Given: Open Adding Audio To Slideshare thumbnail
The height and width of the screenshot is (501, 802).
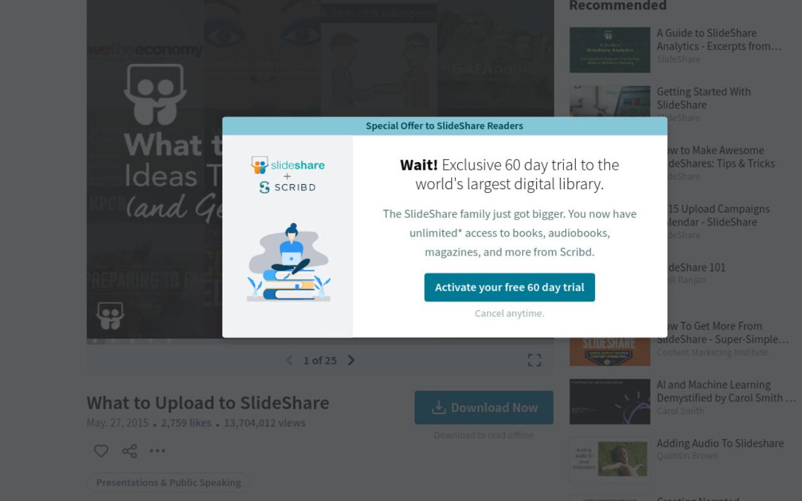Looking at the screenshot, I should 610,460.
